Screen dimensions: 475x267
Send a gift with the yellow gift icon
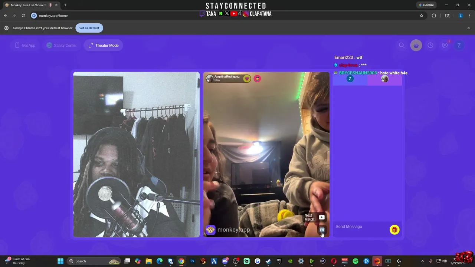[x=394, y=230]
